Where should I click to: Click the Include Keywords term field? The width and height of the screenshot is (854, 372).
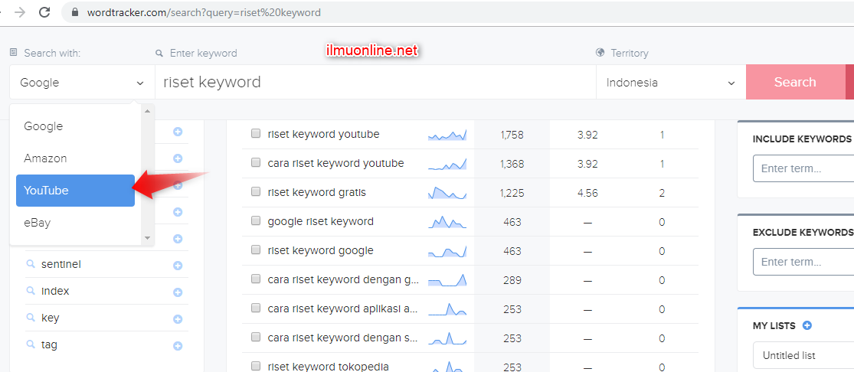pos(803,168)
